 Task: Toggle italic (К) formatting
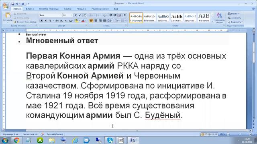pos(46,20)
